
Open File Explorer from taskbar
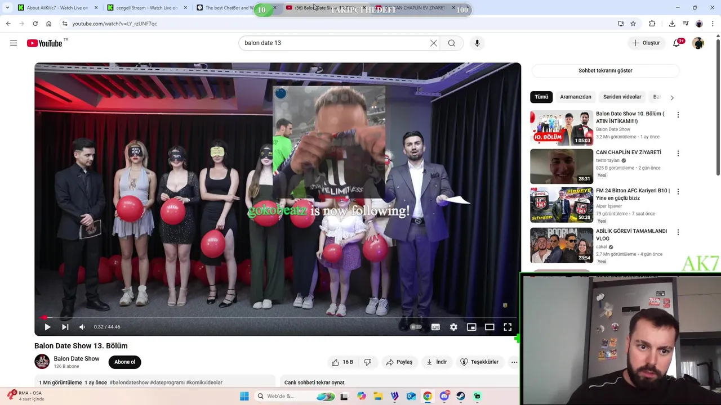[x=378, y=396]
